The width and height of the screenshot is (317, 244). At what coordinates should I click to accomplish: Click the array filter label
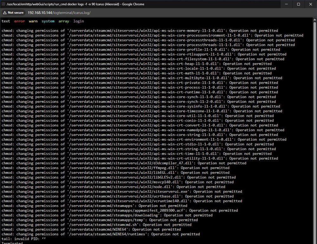pos(64,21)
